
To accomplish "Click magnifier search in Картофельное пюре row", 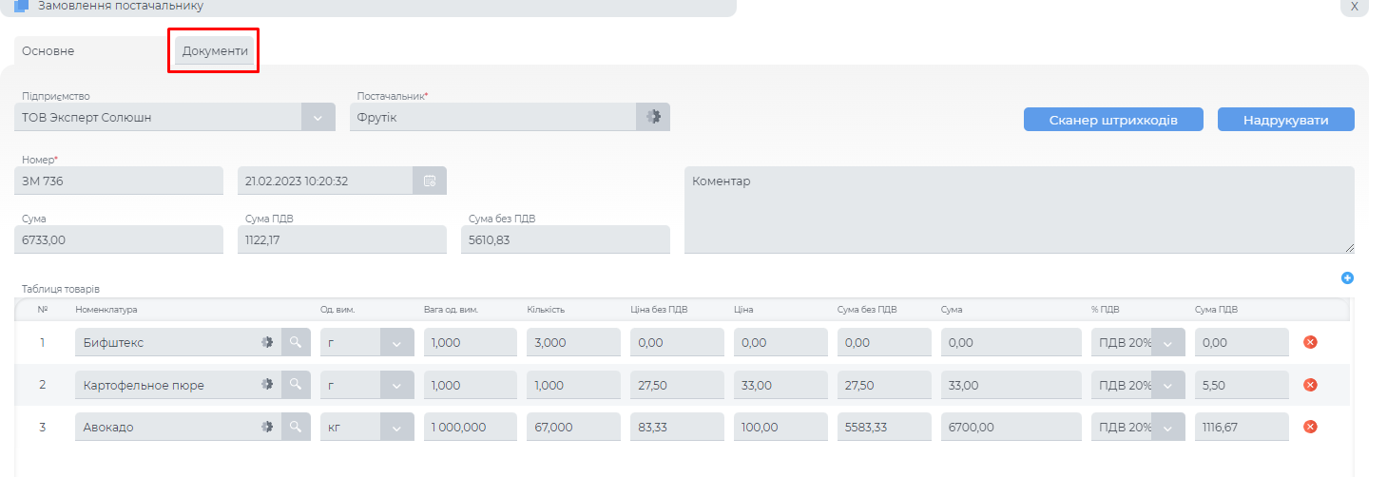I will (x=296, y=385).
